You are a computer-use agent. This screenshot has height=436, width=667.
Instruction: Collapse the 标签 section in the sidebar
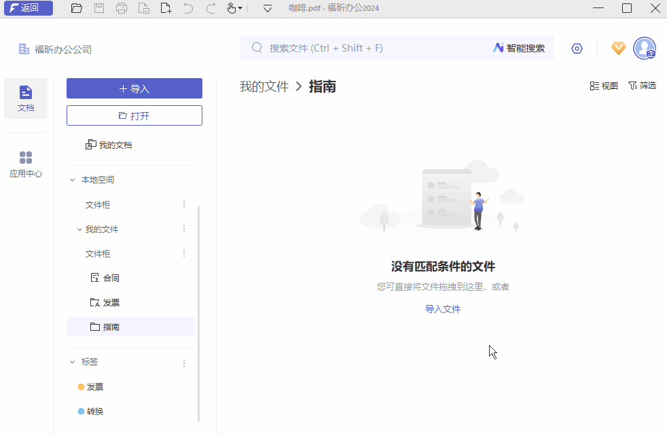click(73, 361)
